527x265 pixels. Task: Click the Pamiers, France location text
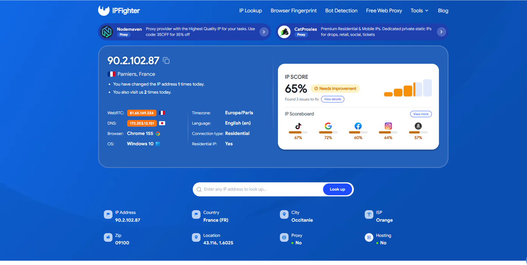click(x=136, y=74)
